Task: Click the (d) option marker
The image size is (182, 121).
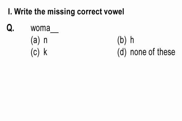Action: pyautogui.click(x=122, y=52)
